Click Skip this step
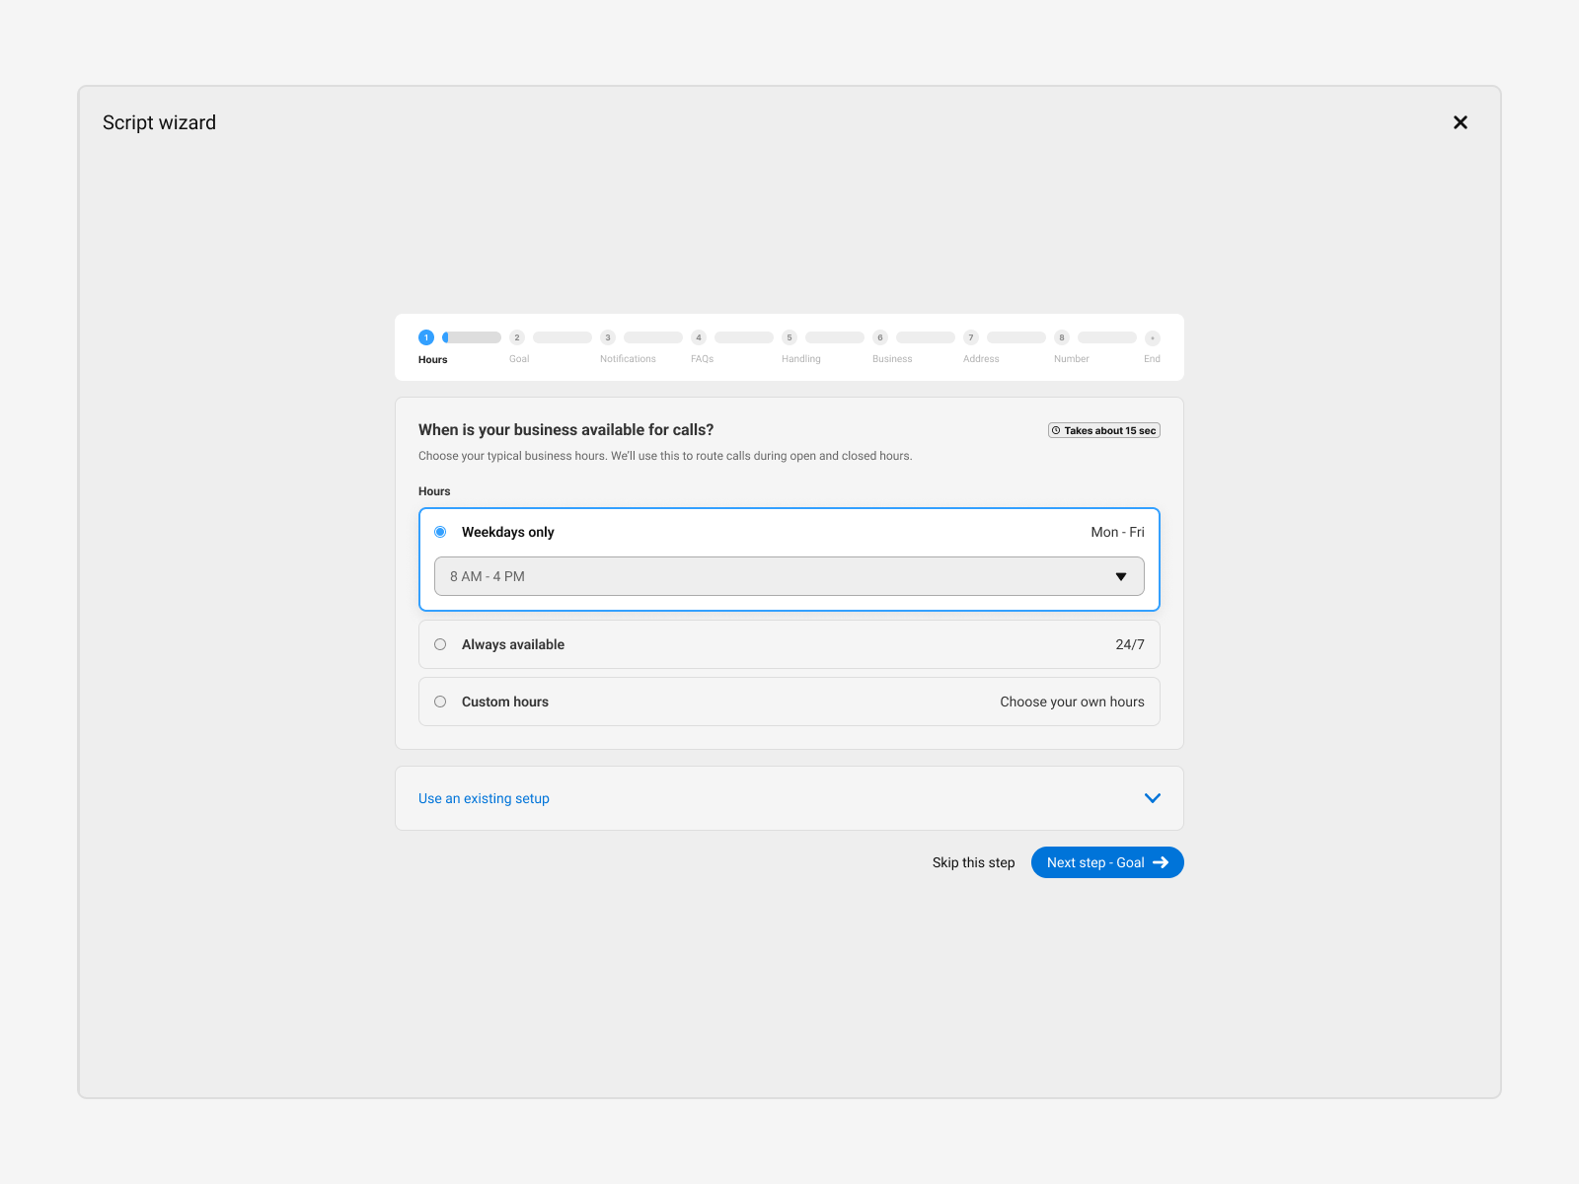Screen dimensions: 1579x1184 973,862
